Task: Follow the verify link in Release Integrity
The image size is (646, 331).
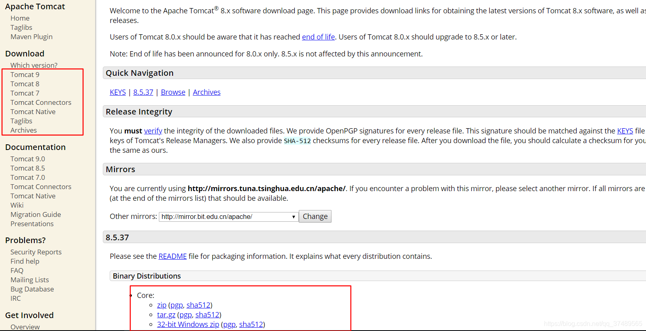Action: 153,131
